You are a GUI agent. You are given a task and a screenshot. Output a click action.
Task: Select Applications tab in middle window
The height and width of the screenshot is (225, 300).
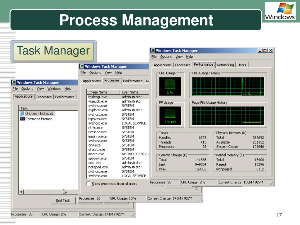(x=92, y=81)
